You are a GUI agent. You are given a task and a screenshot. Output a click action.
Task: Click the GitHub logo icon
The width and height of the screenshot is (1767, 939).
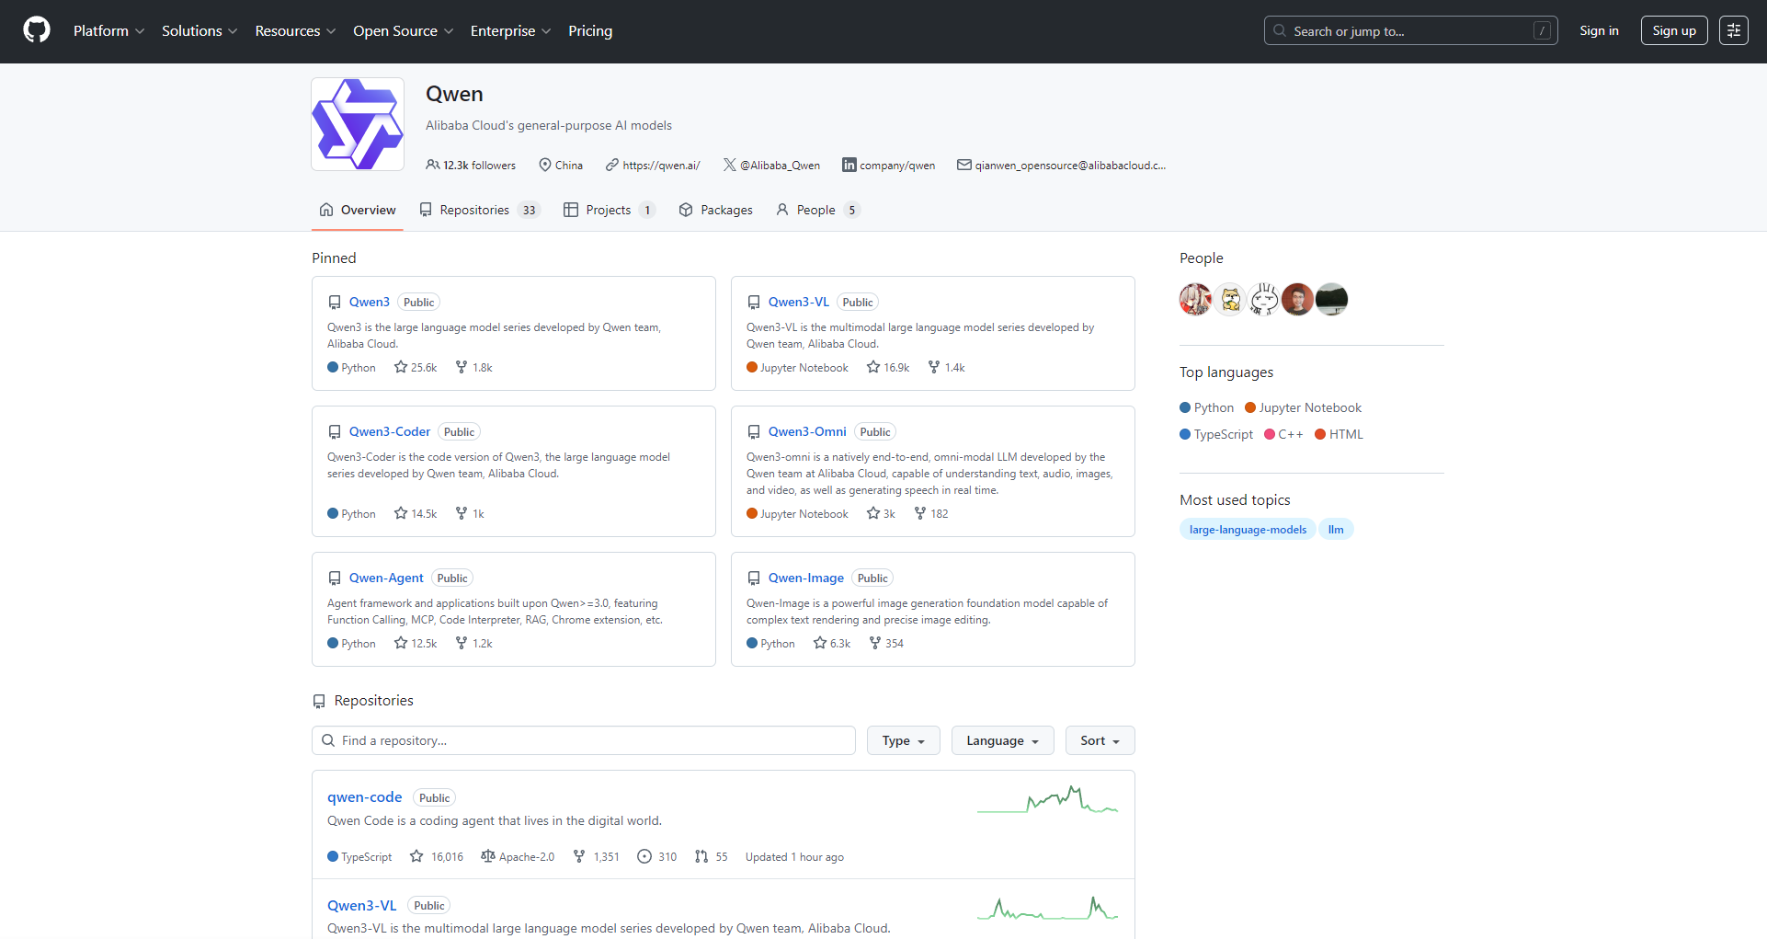tap(37, 30)
